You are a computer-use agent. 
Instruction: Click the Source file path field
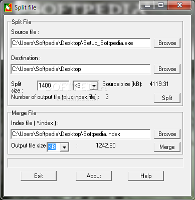tap(81, 43)
